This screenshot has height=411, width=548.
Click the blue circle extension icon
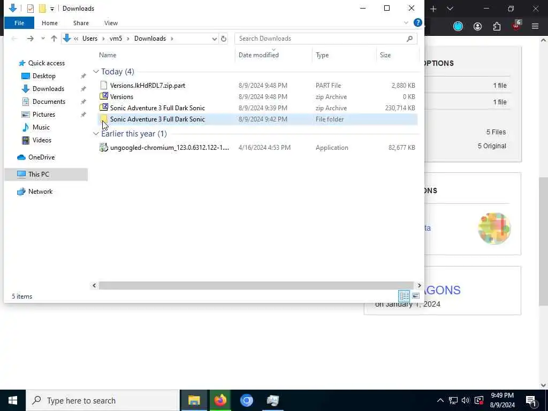(458, 27)
